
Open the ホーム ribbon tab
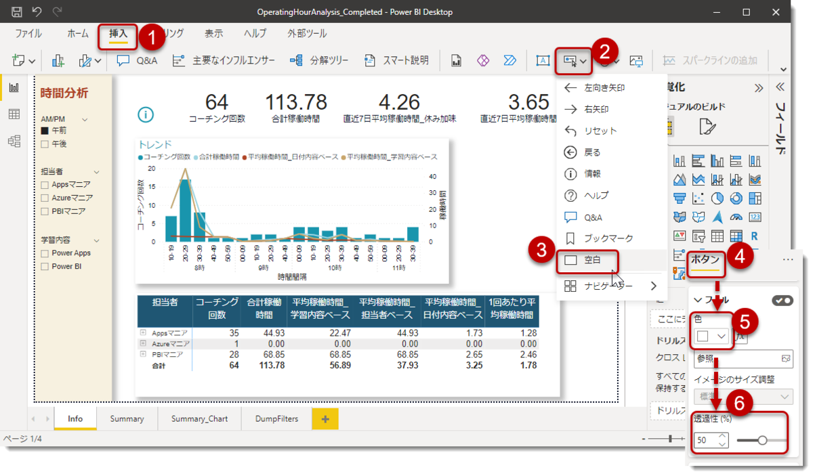(78, 33)
